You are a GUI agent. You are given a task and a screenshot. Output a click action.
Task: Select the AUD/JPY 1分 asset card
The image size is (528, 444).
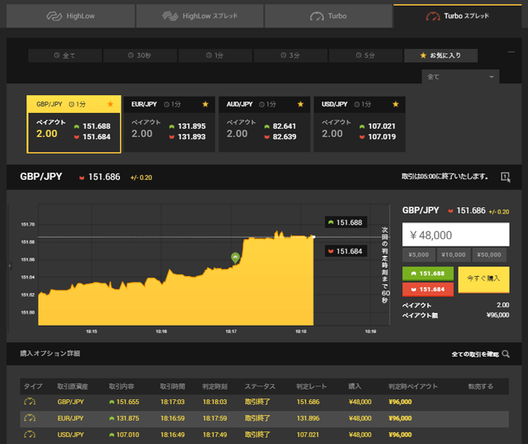coord(264,124)
